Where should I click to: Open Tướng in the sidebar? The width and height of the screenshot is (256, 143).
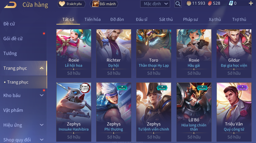pos(10,53)
